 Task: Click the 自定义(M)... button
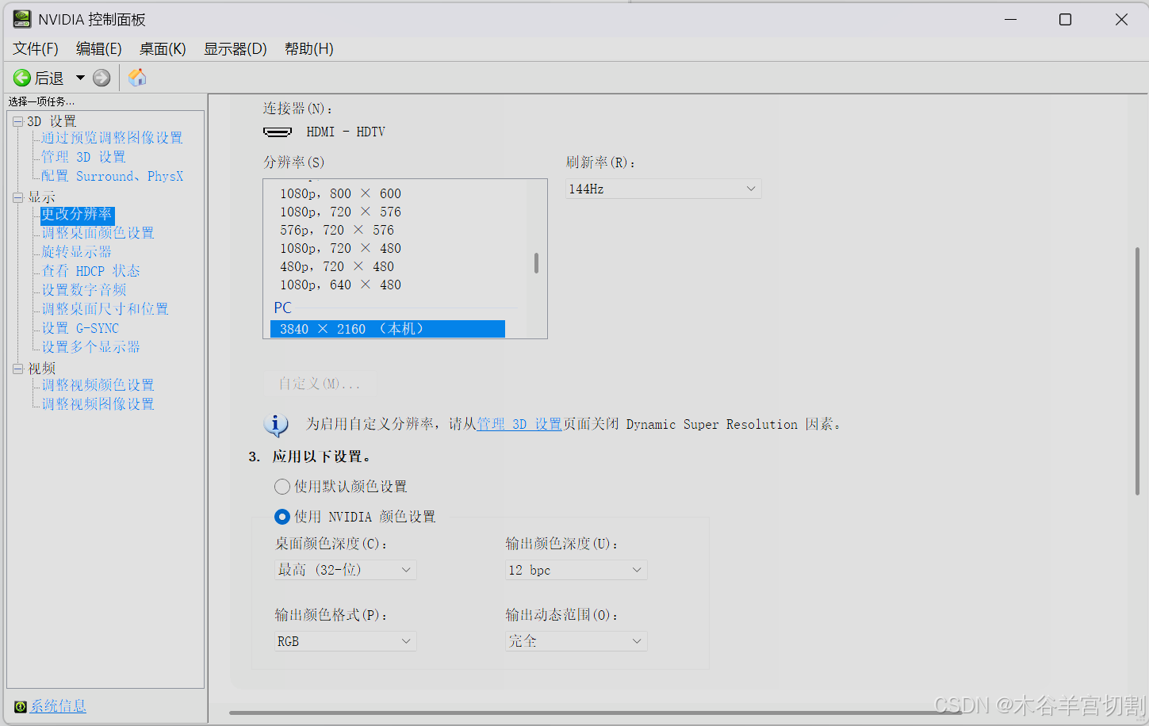coord(320,384)
